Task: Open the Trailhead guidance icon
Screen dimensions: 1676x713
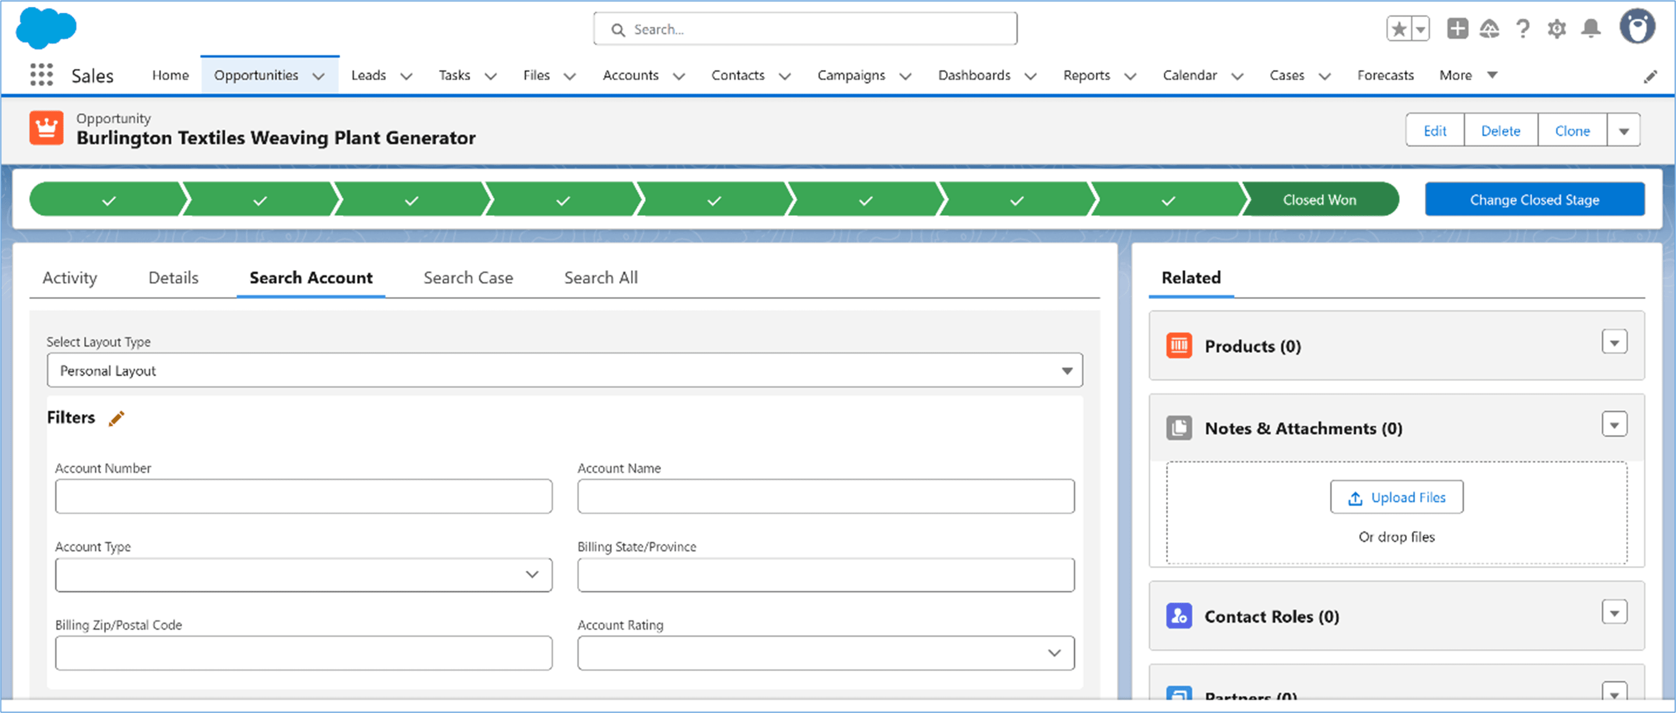Action: click(x=1489, y=29)
